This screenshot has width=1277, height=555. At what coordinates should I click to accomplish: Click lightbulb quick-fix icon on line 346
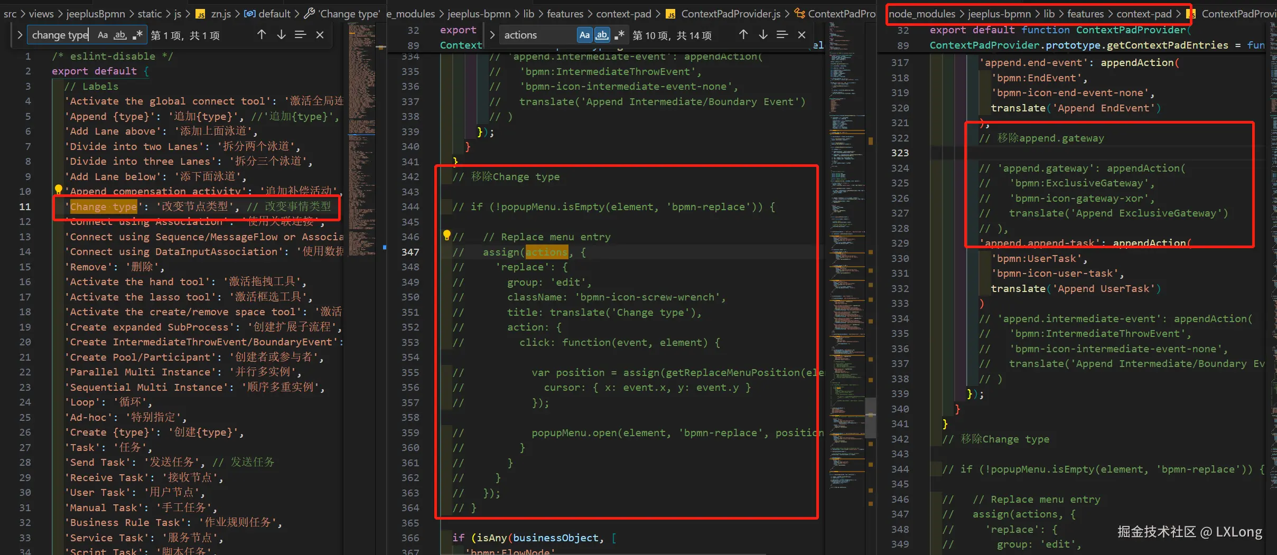(x=446, y=235)
